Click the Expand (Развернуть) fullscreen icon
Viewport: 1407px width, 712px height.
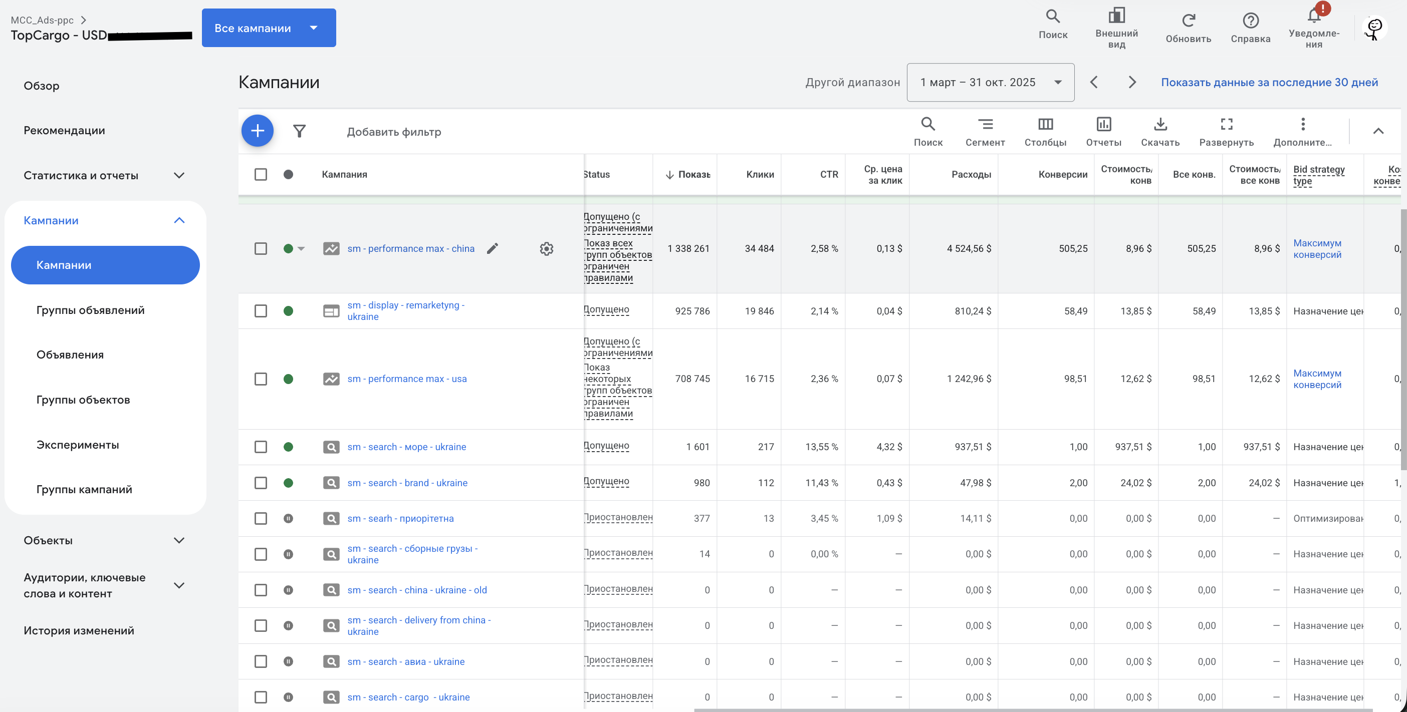click(1226, 124)
